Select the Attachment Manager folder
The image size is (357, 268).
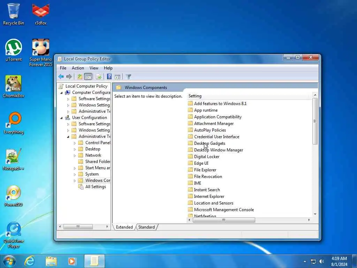tap(211, 123)
